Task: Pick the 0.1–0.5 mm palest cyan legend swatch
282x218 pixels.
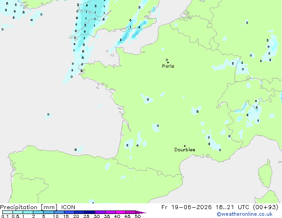Action: 8,212
